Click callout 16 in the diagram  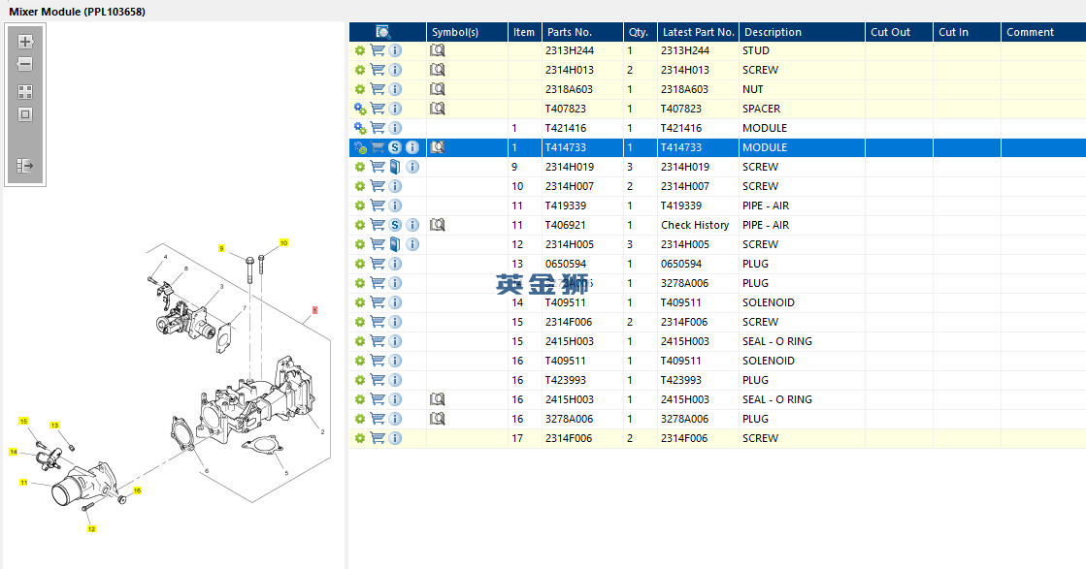(x=137, y=490)
